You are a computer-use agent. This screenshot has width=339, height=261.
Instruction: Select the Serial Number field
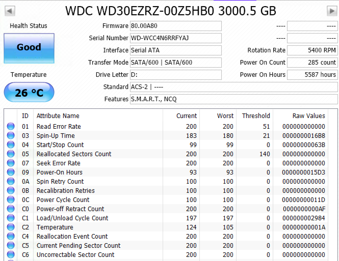[x=176, y=38]
